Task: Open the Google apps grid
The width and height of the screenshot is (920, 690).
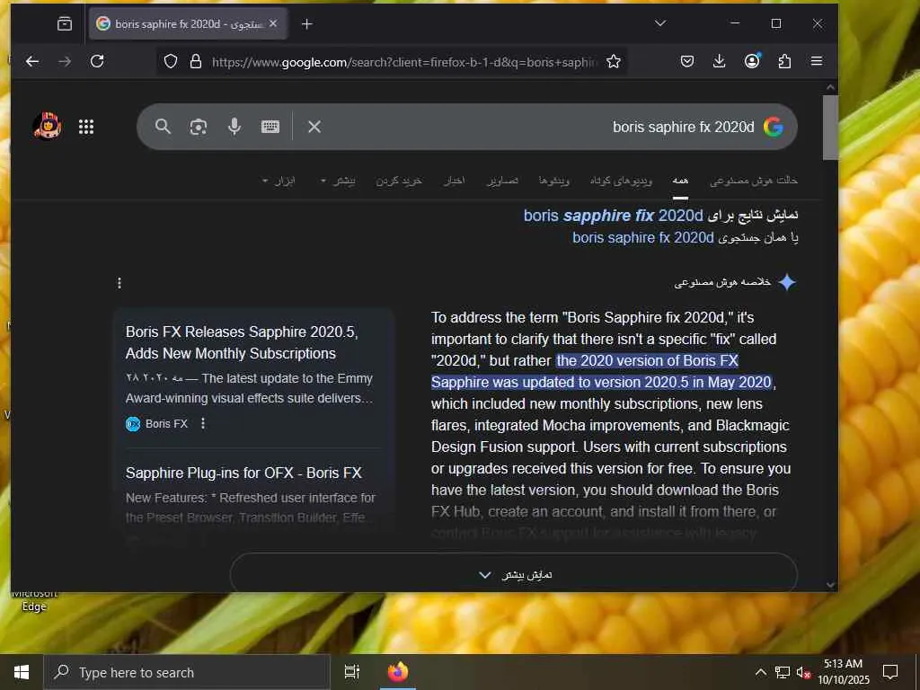Action: tap(86, 127)
